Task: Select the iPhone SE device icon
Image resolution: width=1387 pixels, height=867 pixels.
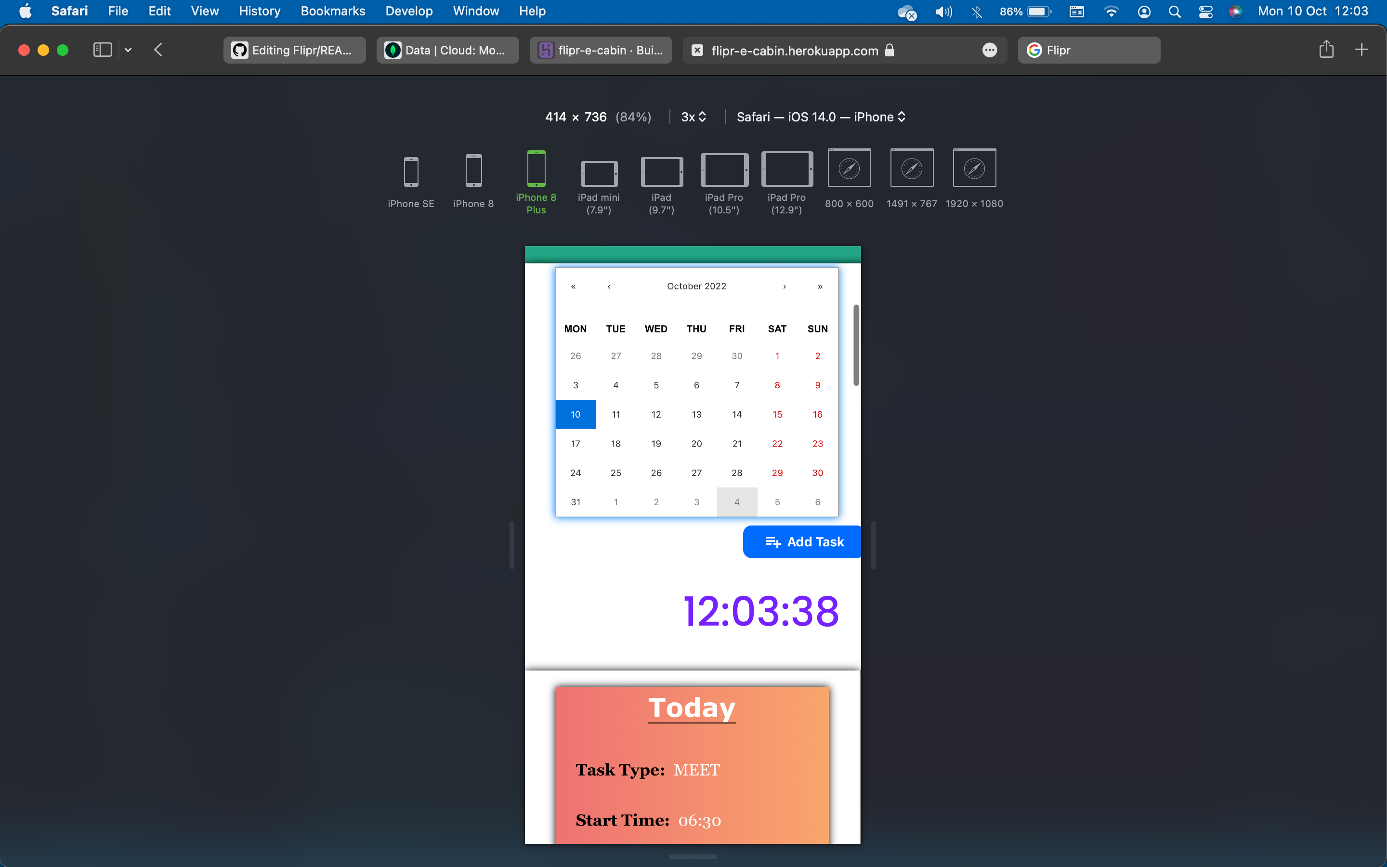Action: point(410,172)
